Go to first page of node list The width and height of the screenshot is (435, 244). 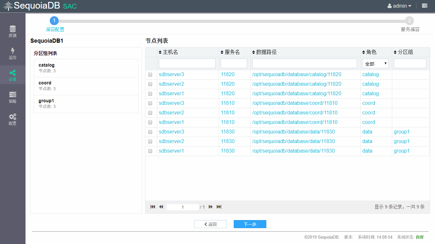(153, 207)
